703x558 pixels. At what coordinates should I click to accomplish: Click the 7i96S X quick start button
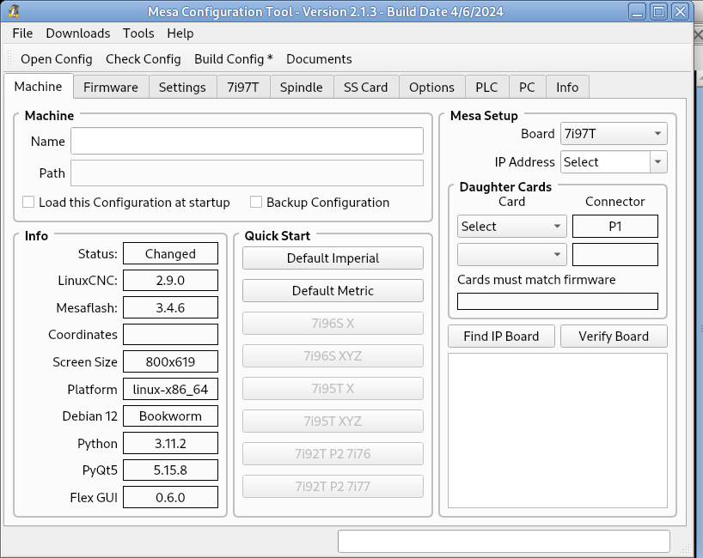(333, 324)
